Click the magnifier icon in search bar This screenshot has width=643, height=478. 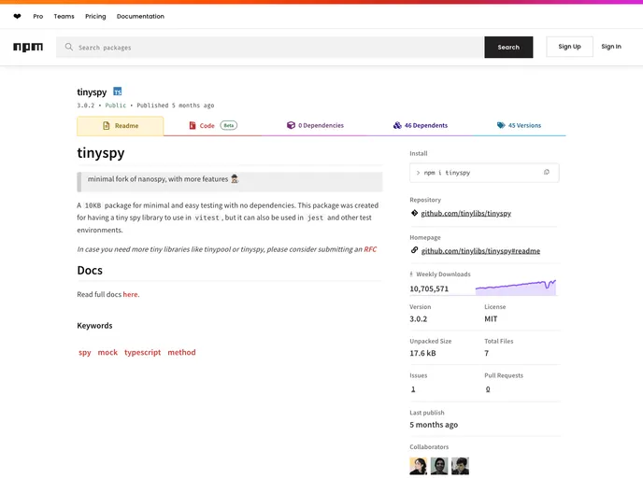pos(69,47)
